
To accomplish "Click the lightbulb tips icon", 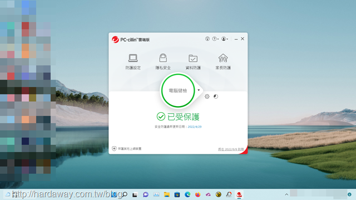I will click(207, 39).
